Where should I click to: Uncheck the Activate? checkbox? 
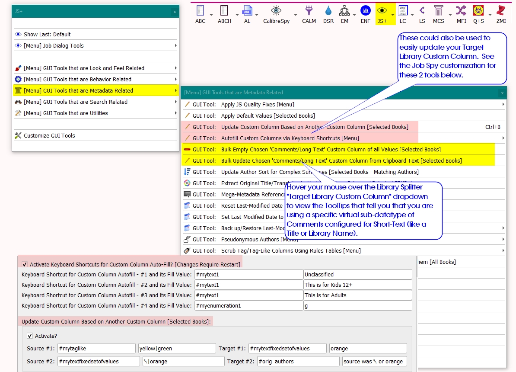click(x=30, y=336)
